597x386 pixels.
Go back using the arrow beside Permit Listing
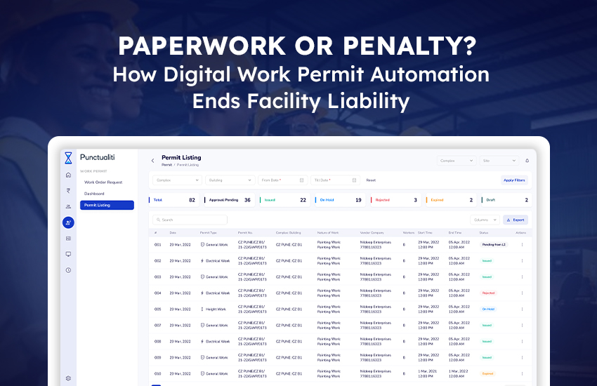pos(152,161)
